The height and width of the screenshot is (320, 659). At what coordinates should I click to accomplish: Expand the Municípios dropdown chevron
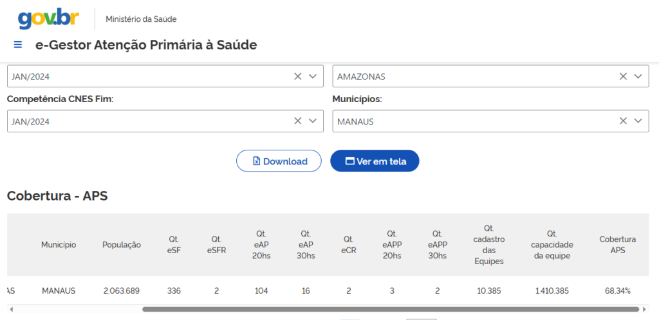click(x=637, y=121)
